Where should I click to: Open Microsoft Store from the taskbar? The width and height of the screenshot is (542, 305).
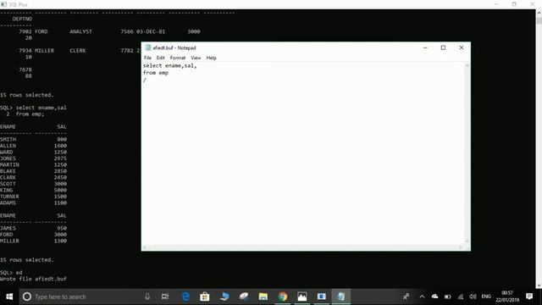205,297
